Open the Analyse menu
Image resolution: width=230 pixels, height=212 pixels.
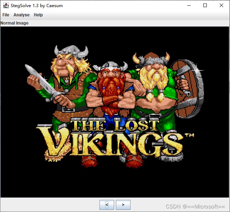pos(21,15)
